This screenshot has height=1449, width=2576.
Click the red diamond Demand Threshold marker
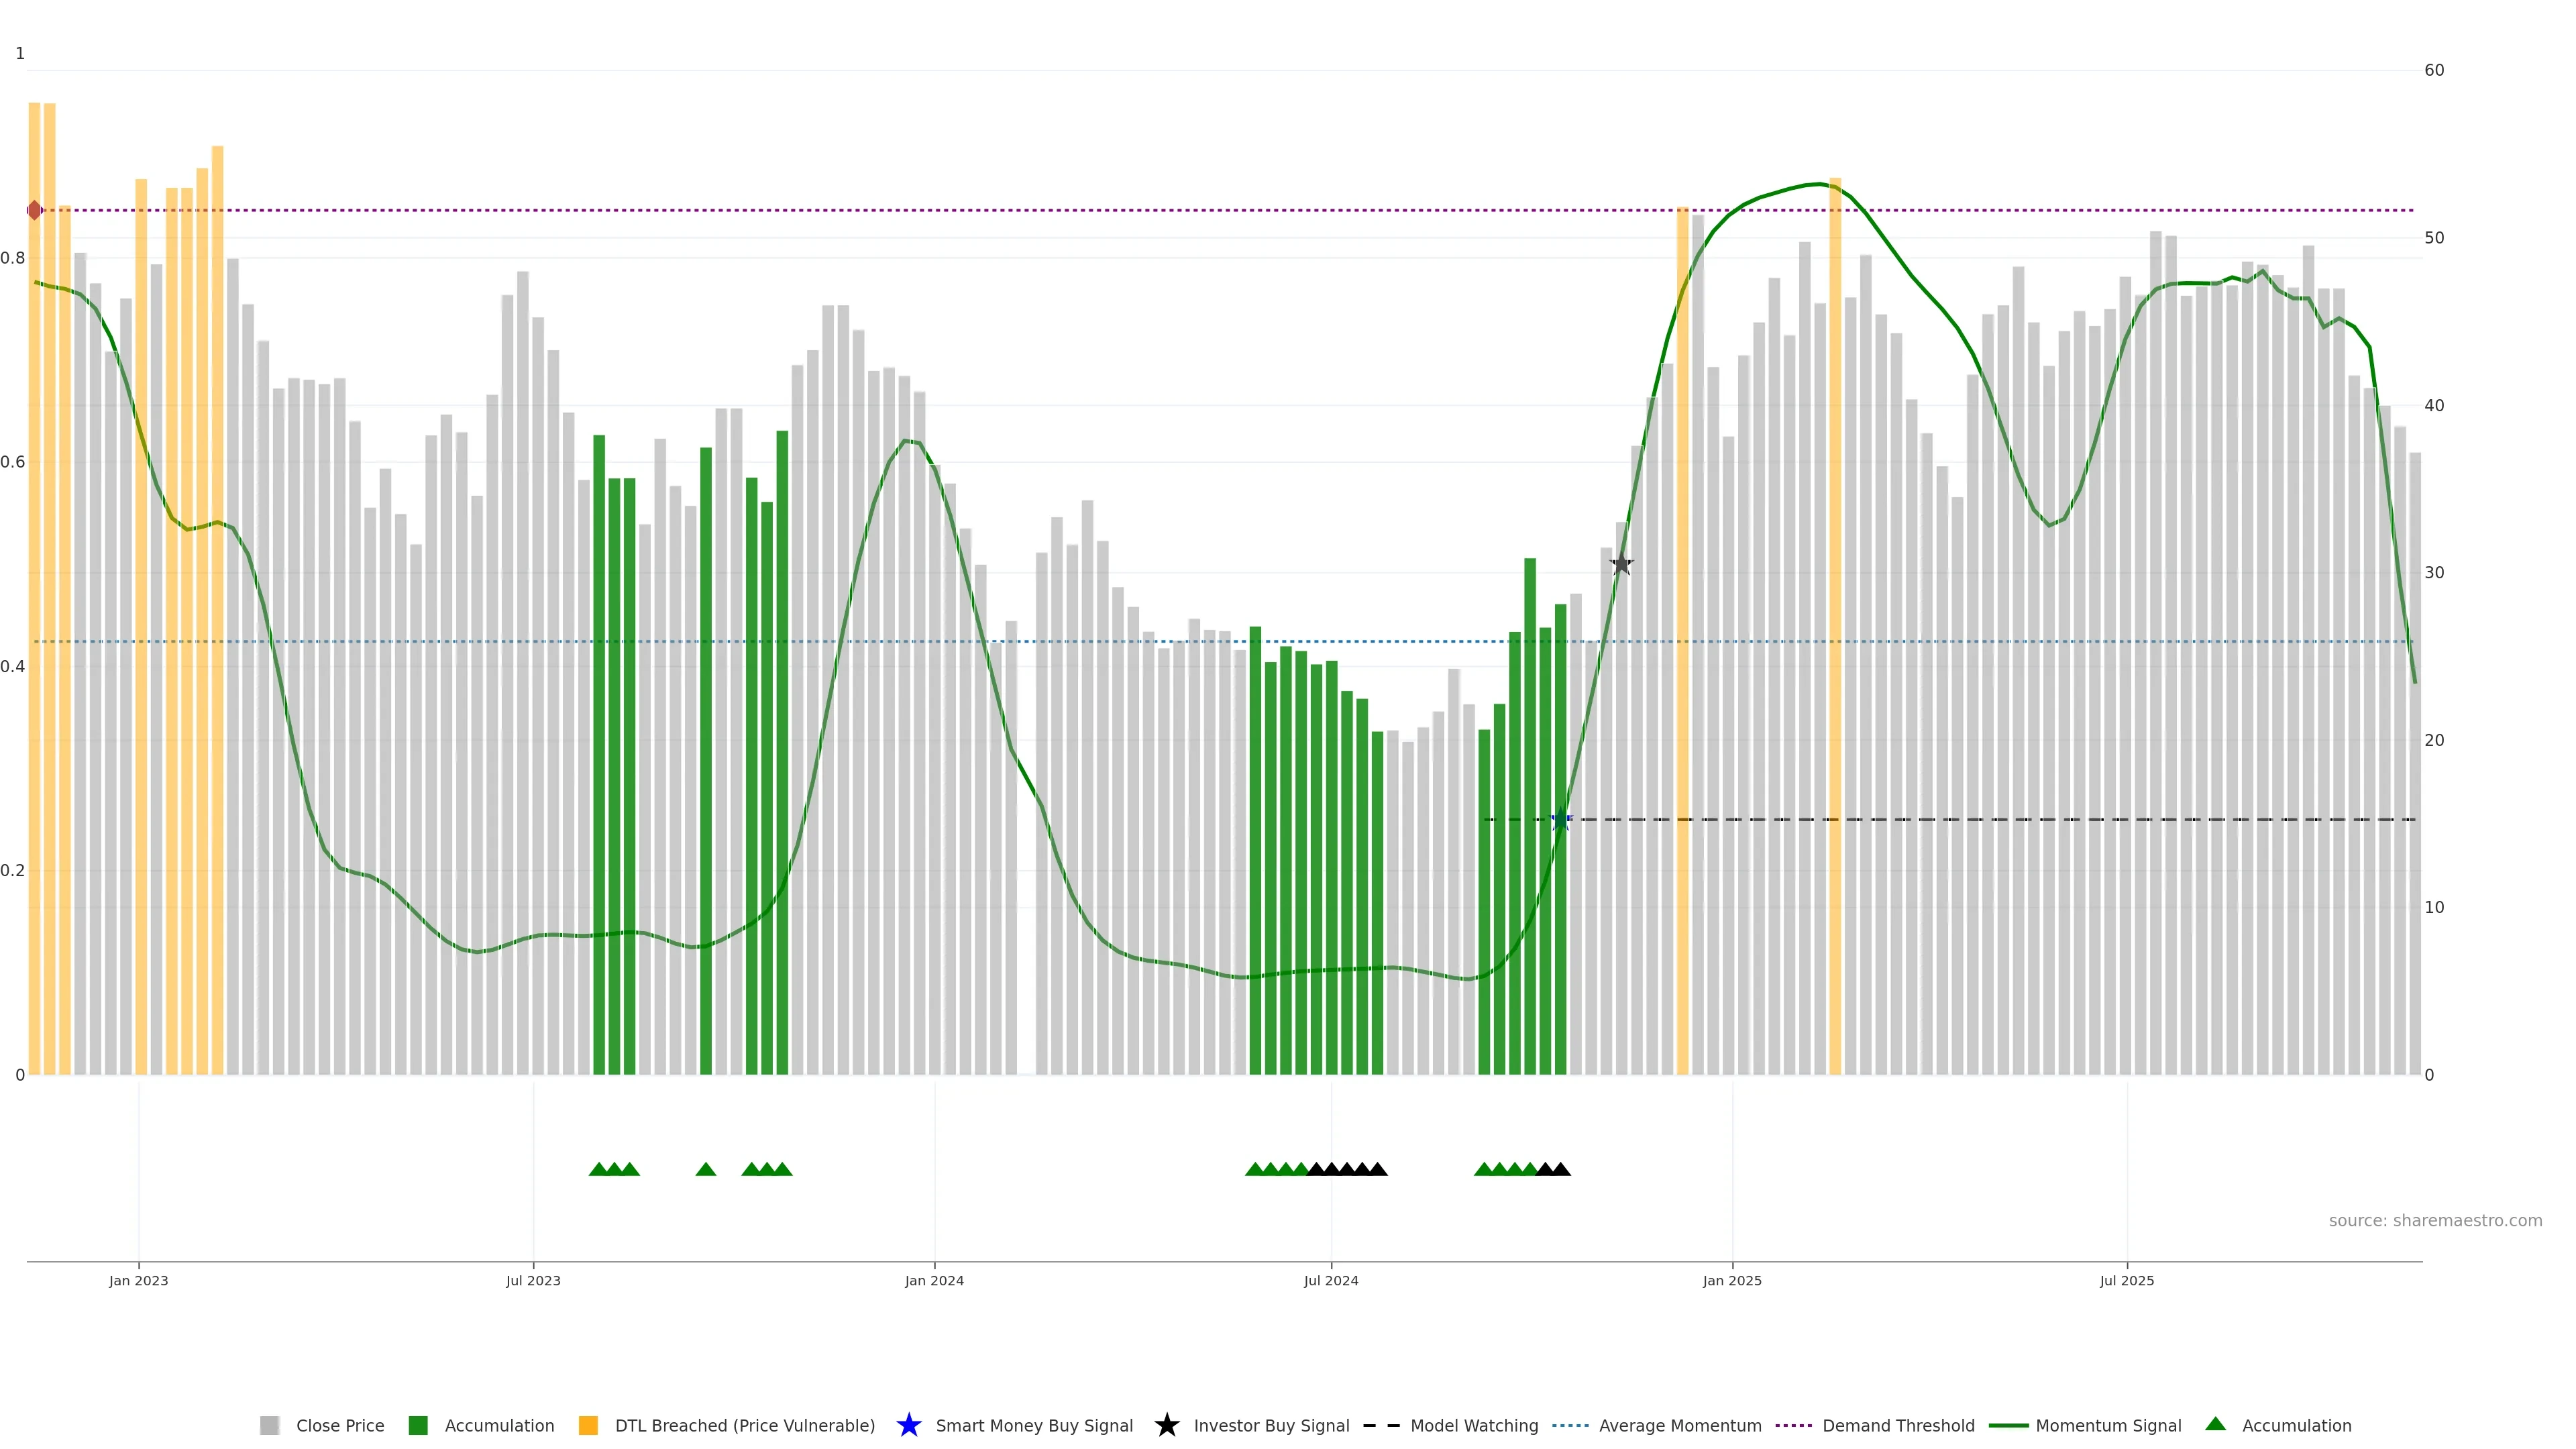click(35, 210)
